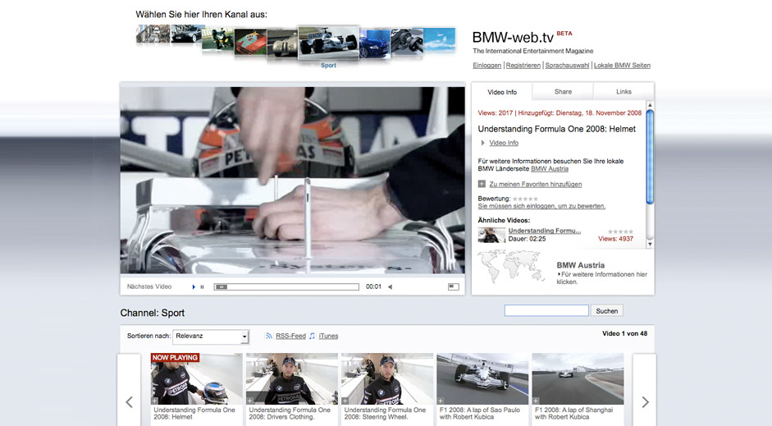Select the motorcycle channel thumbnail

[217, 39]
